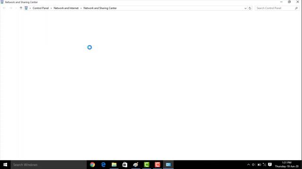Open the volume control tray icon
Image resolution: width=302 pixels, height=169 pixels.
[254, 165]
